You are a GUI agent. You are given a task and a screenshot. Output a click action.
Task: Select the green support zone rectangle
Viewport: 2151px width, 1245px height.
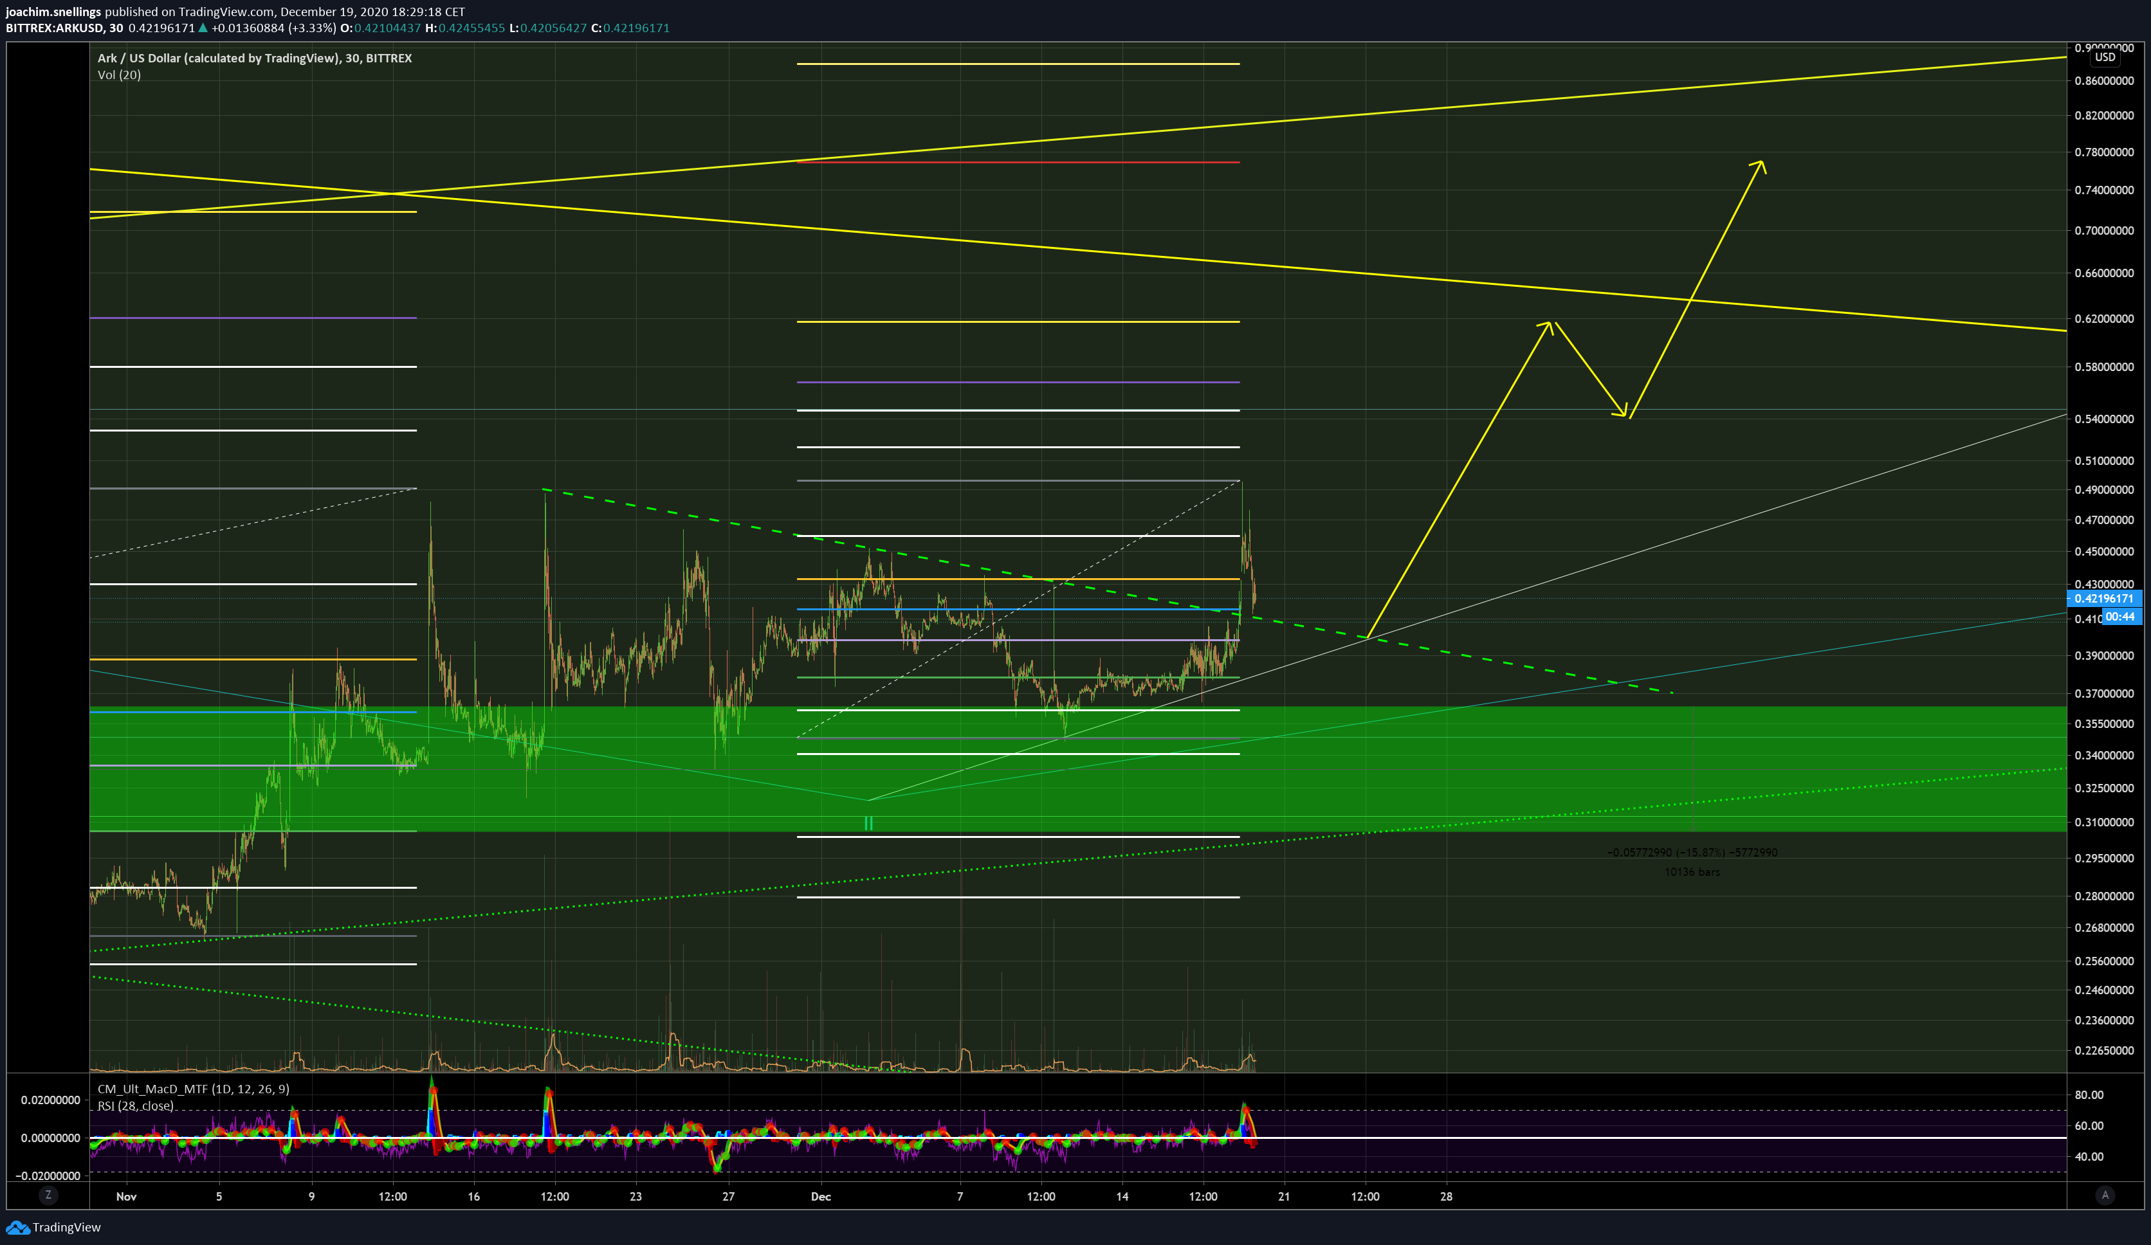pos(1078,769)
